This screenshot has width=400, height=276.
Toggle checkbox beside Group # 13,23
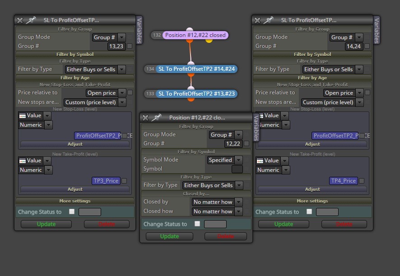pos(130,46)
